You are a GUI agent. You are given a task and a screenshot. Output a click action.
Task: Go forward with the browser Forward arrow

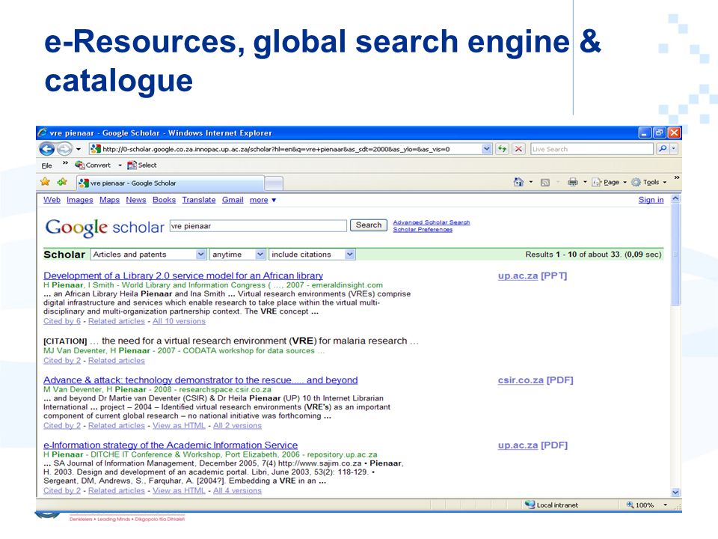point(64,149)
